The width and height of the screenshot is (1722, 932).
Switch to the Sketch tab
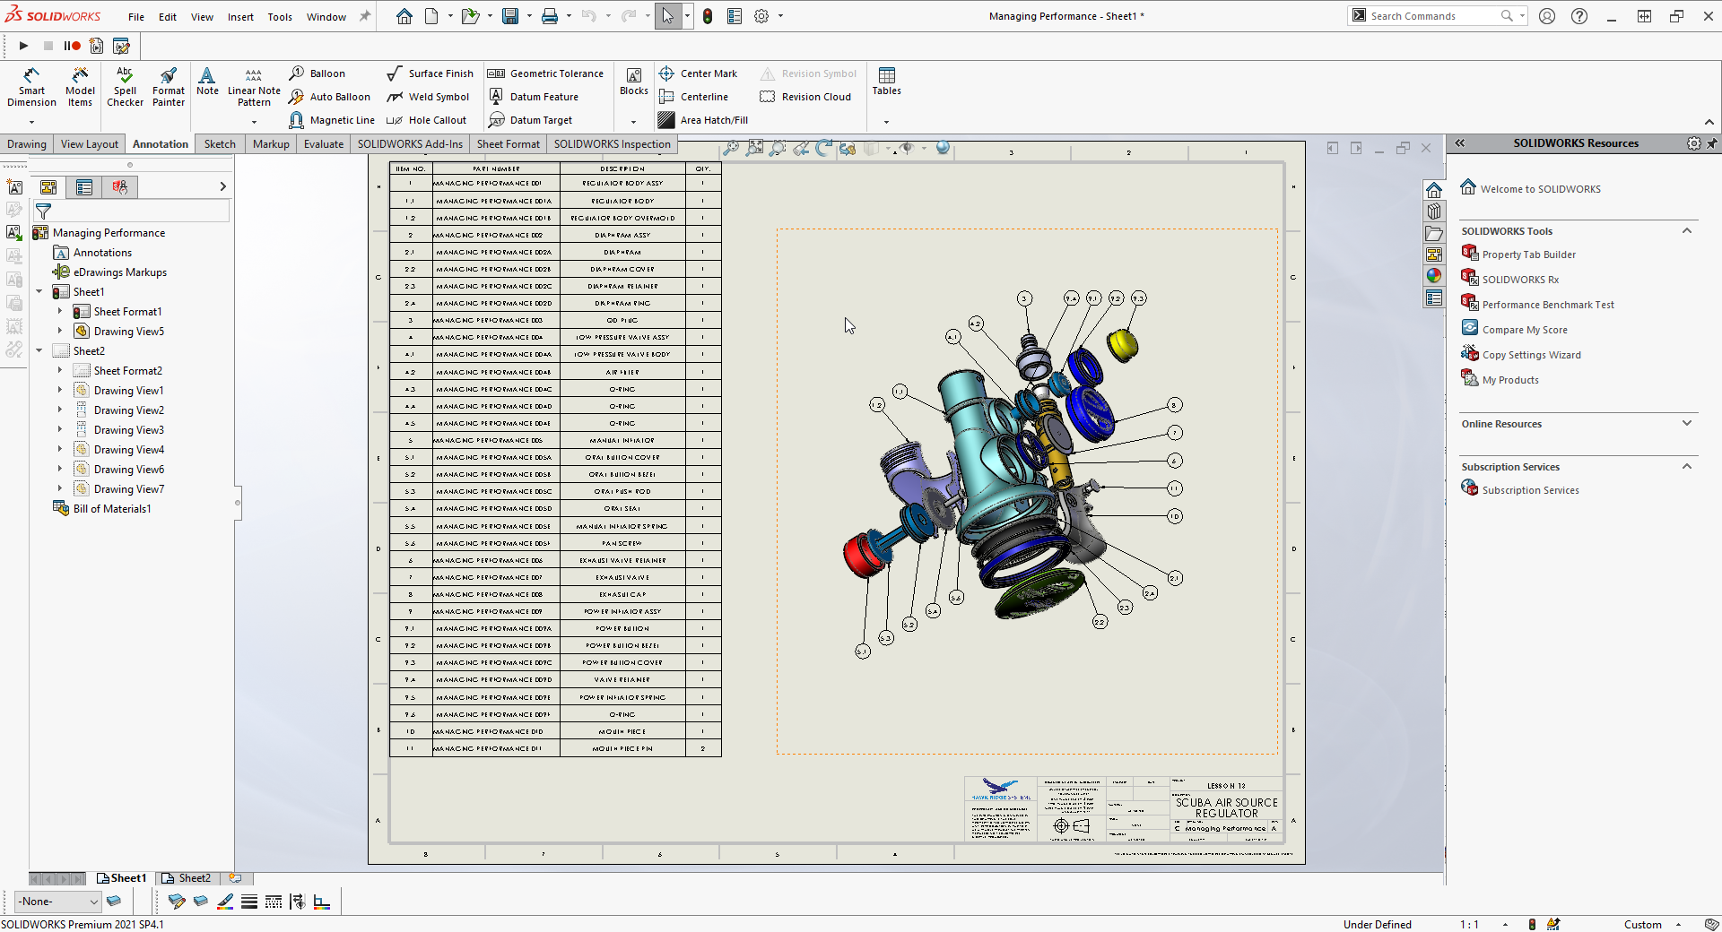pos(220,144)
